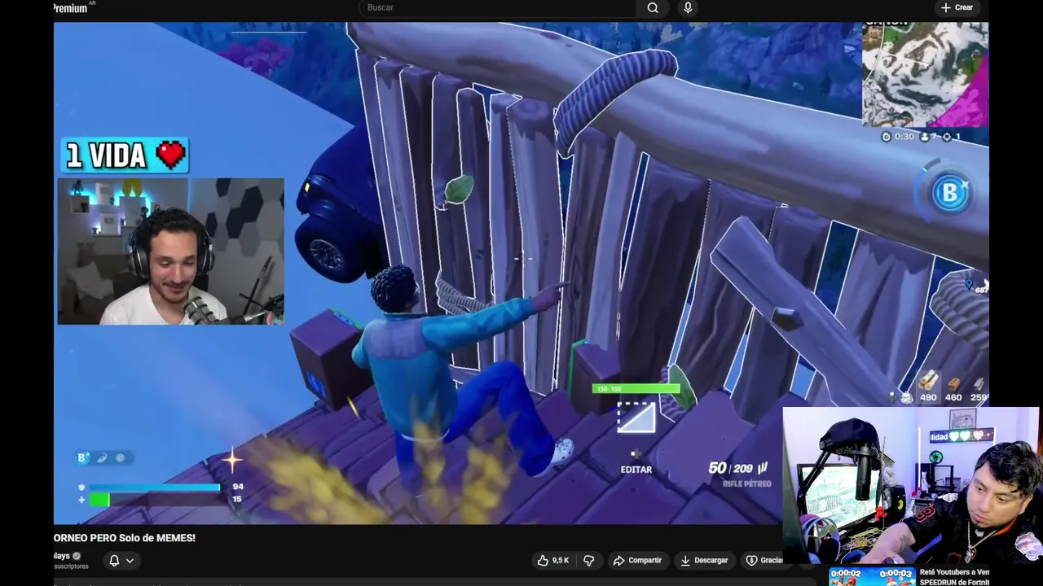Click the wood material count 490
The image size is (1043, 586).
pyautogui.click(x=928, y=397)
